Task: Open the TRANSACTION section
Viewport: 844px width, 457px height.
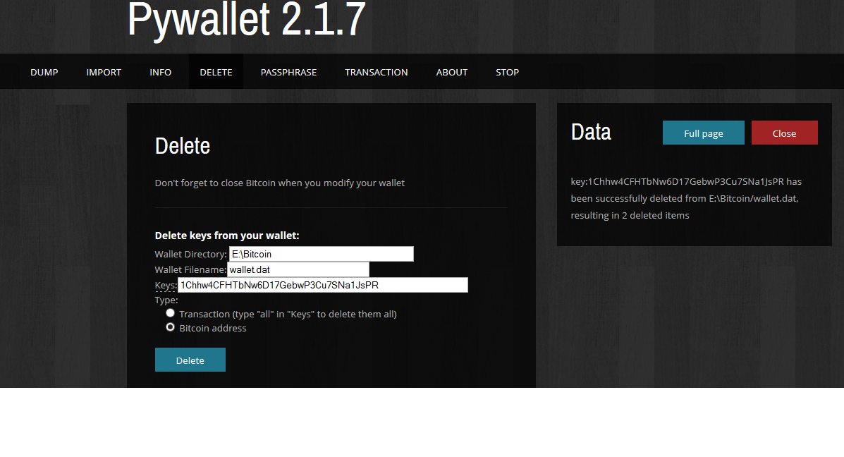Action: point(377,72)
